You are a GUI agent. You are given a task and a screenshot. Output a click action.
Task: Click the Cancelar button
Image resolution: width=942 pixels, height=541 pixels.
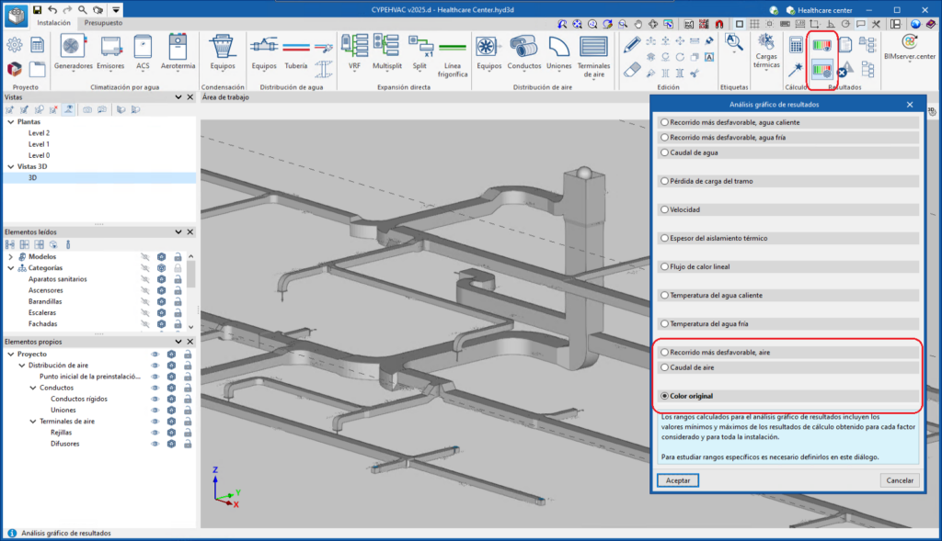899,480
